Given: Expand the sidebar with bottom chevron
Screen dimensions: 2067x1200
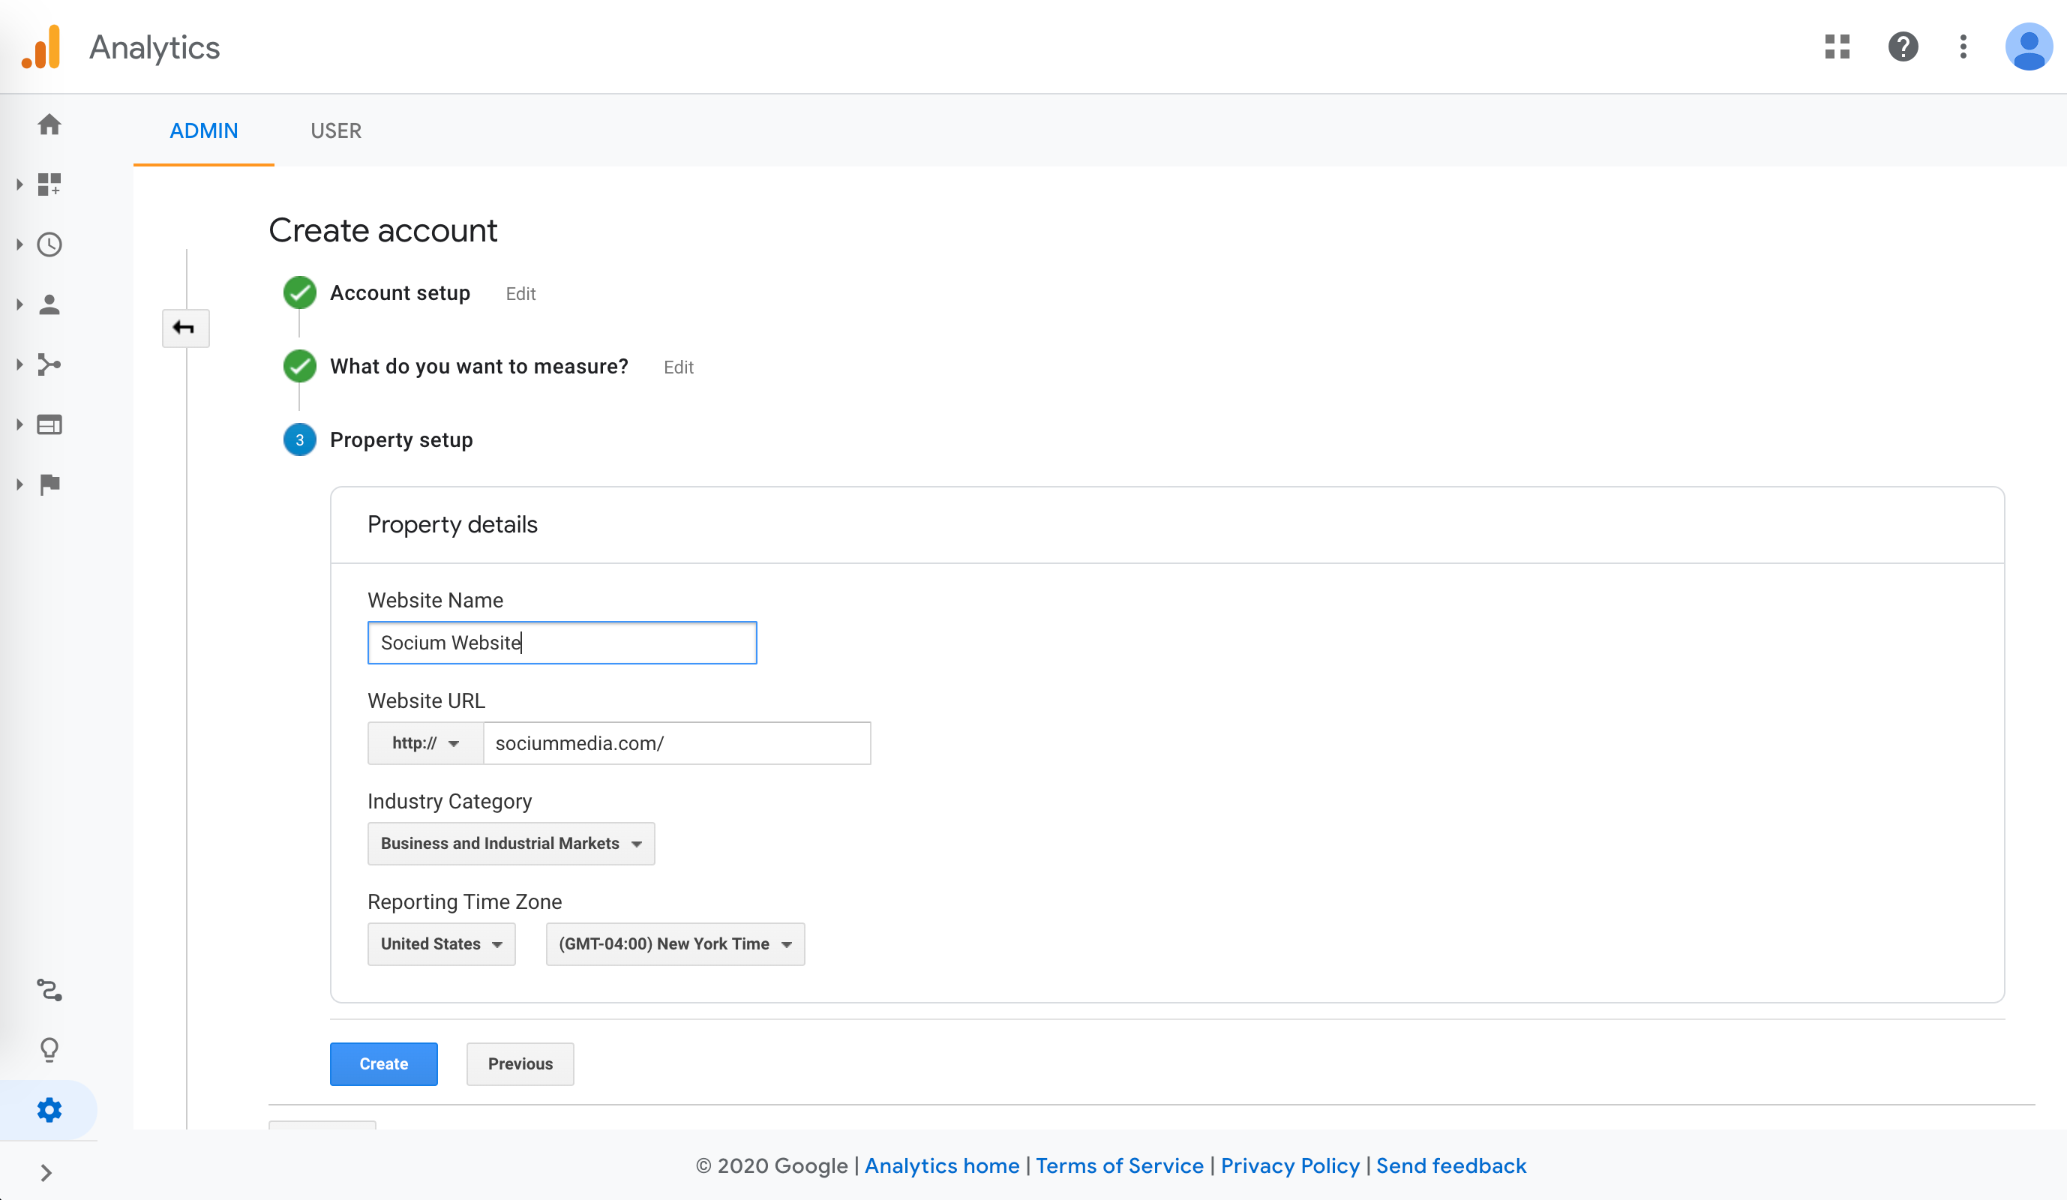Looking at the screenshot, I should 46,1173.
